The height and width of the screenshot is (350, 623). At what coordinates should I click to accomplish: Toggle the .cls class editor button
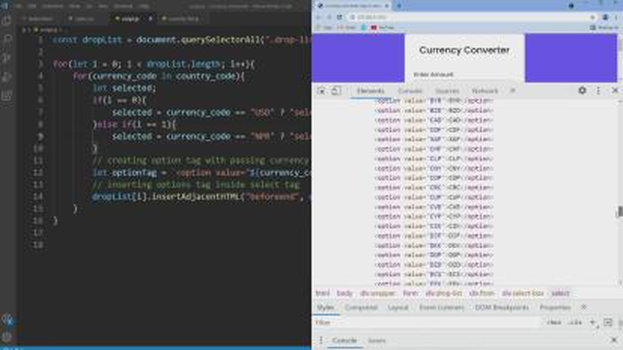click(574, 323)
